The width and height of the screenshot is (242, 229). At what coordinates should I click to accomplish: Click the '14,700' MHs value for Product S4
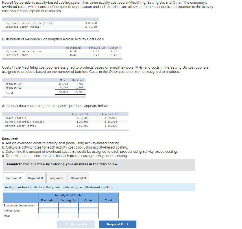(x=63, y=84)
